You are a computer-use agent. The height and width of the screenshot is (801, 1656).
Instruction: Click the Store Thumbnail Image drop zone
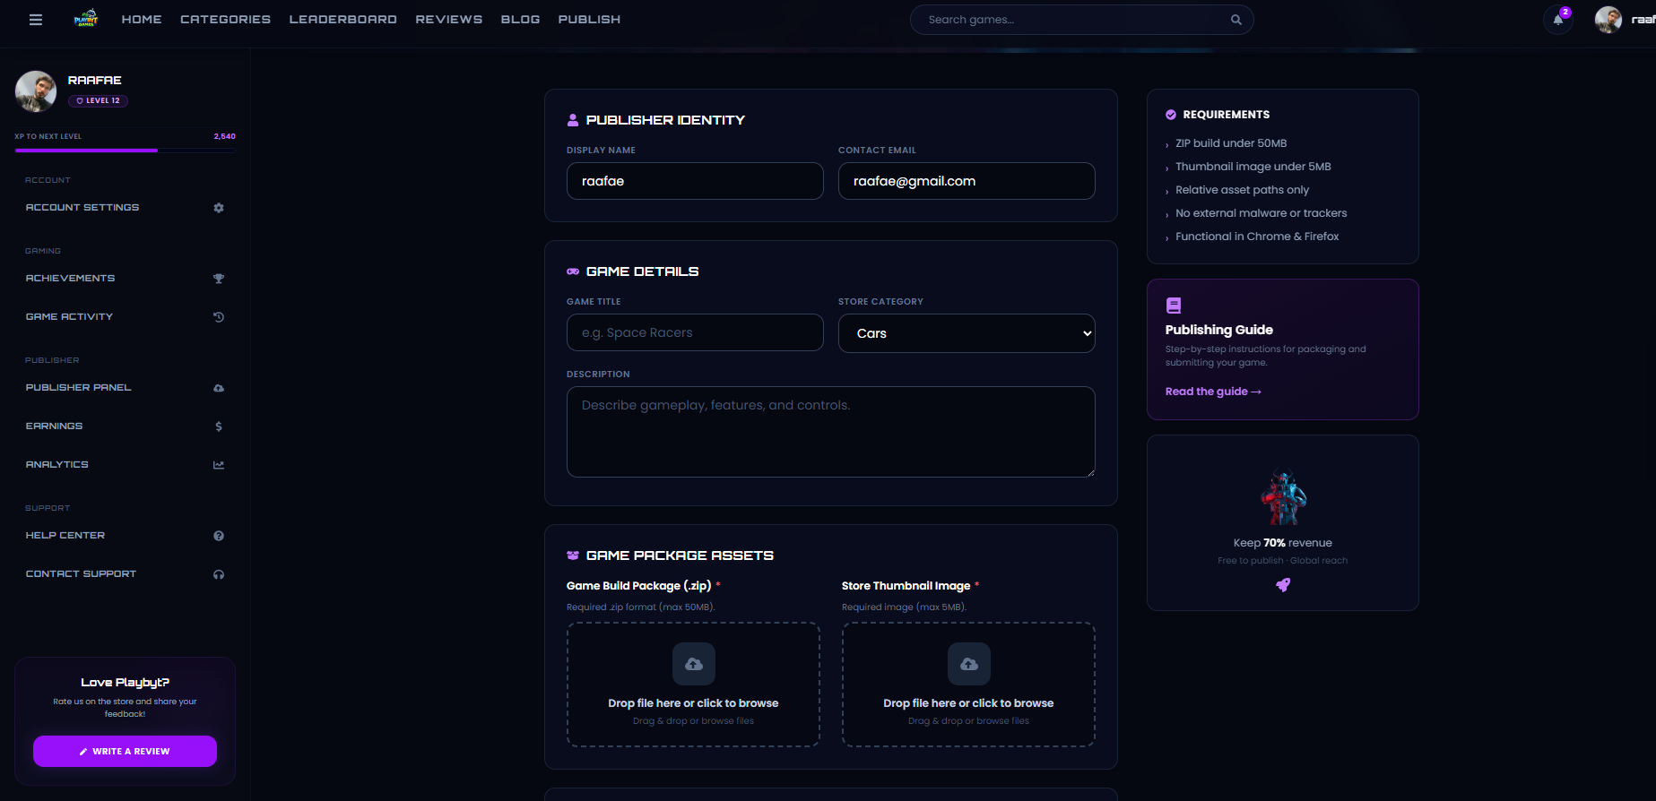pyautogui.click(x=968, y=685)
